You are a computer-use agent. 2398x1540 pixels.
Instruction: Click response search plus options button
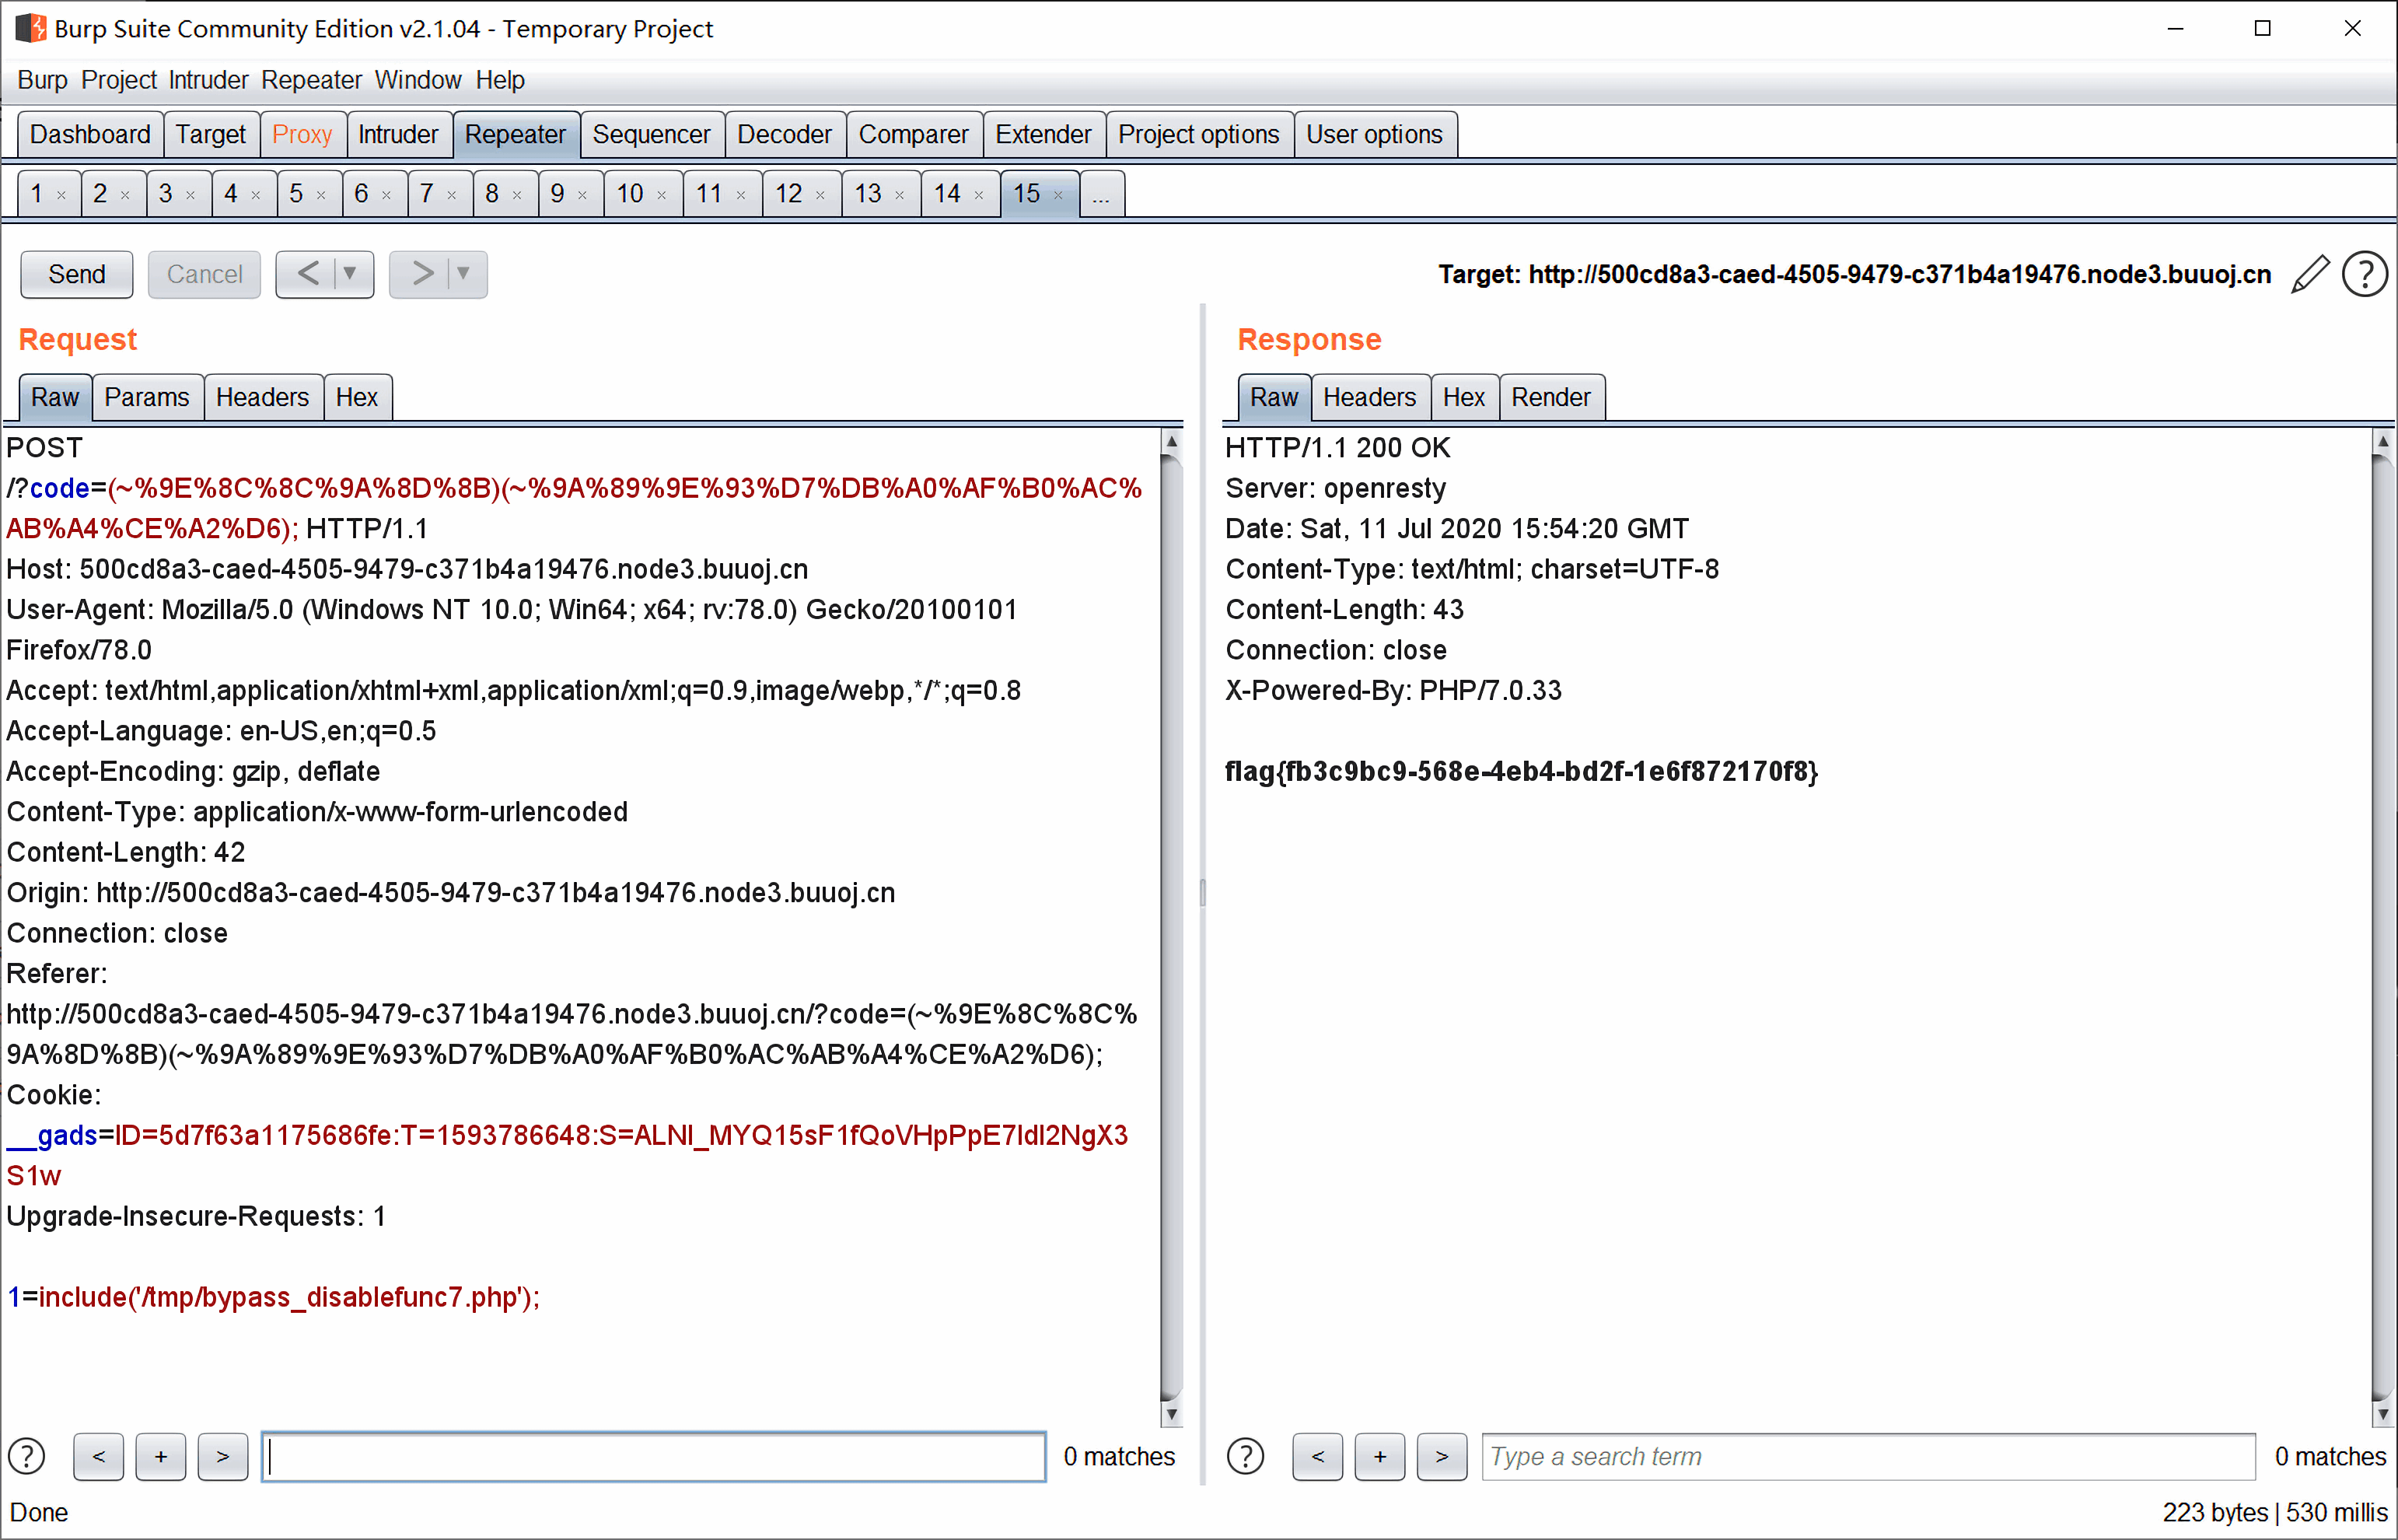[1379, 1456]
